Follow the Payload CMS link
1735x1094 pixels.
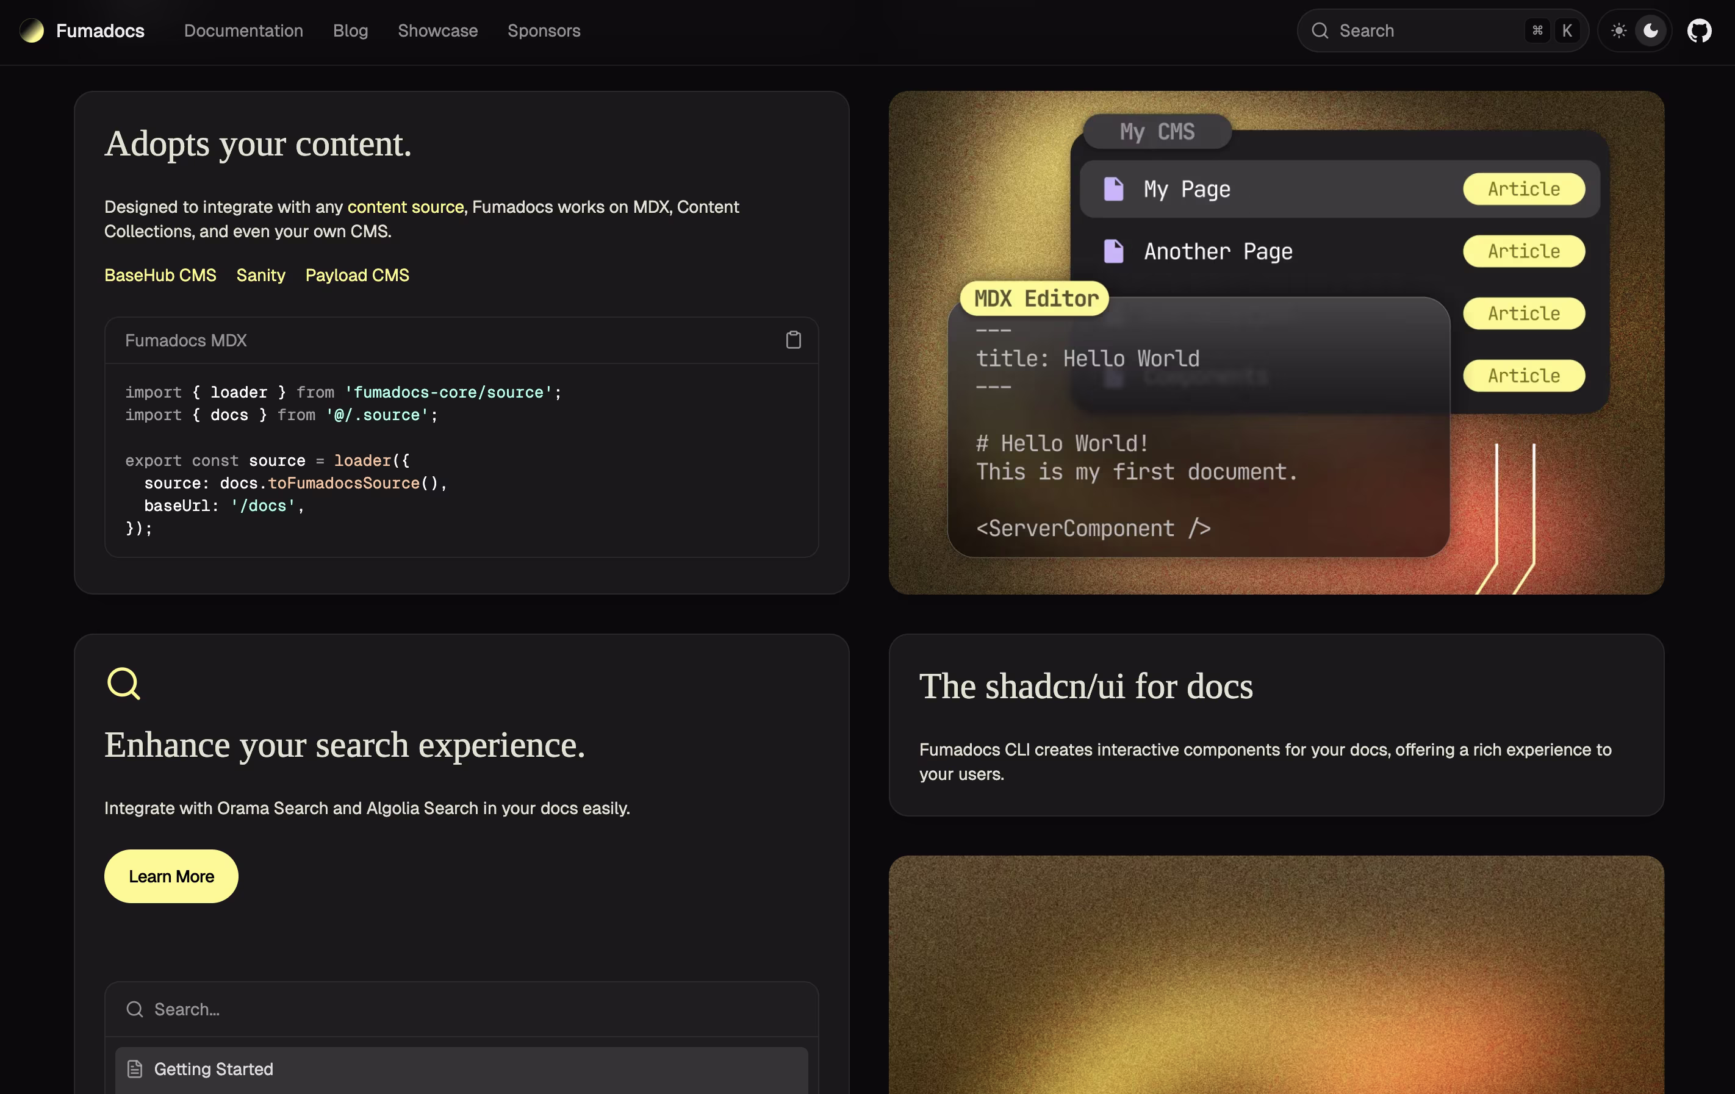(x=357, y=275)
